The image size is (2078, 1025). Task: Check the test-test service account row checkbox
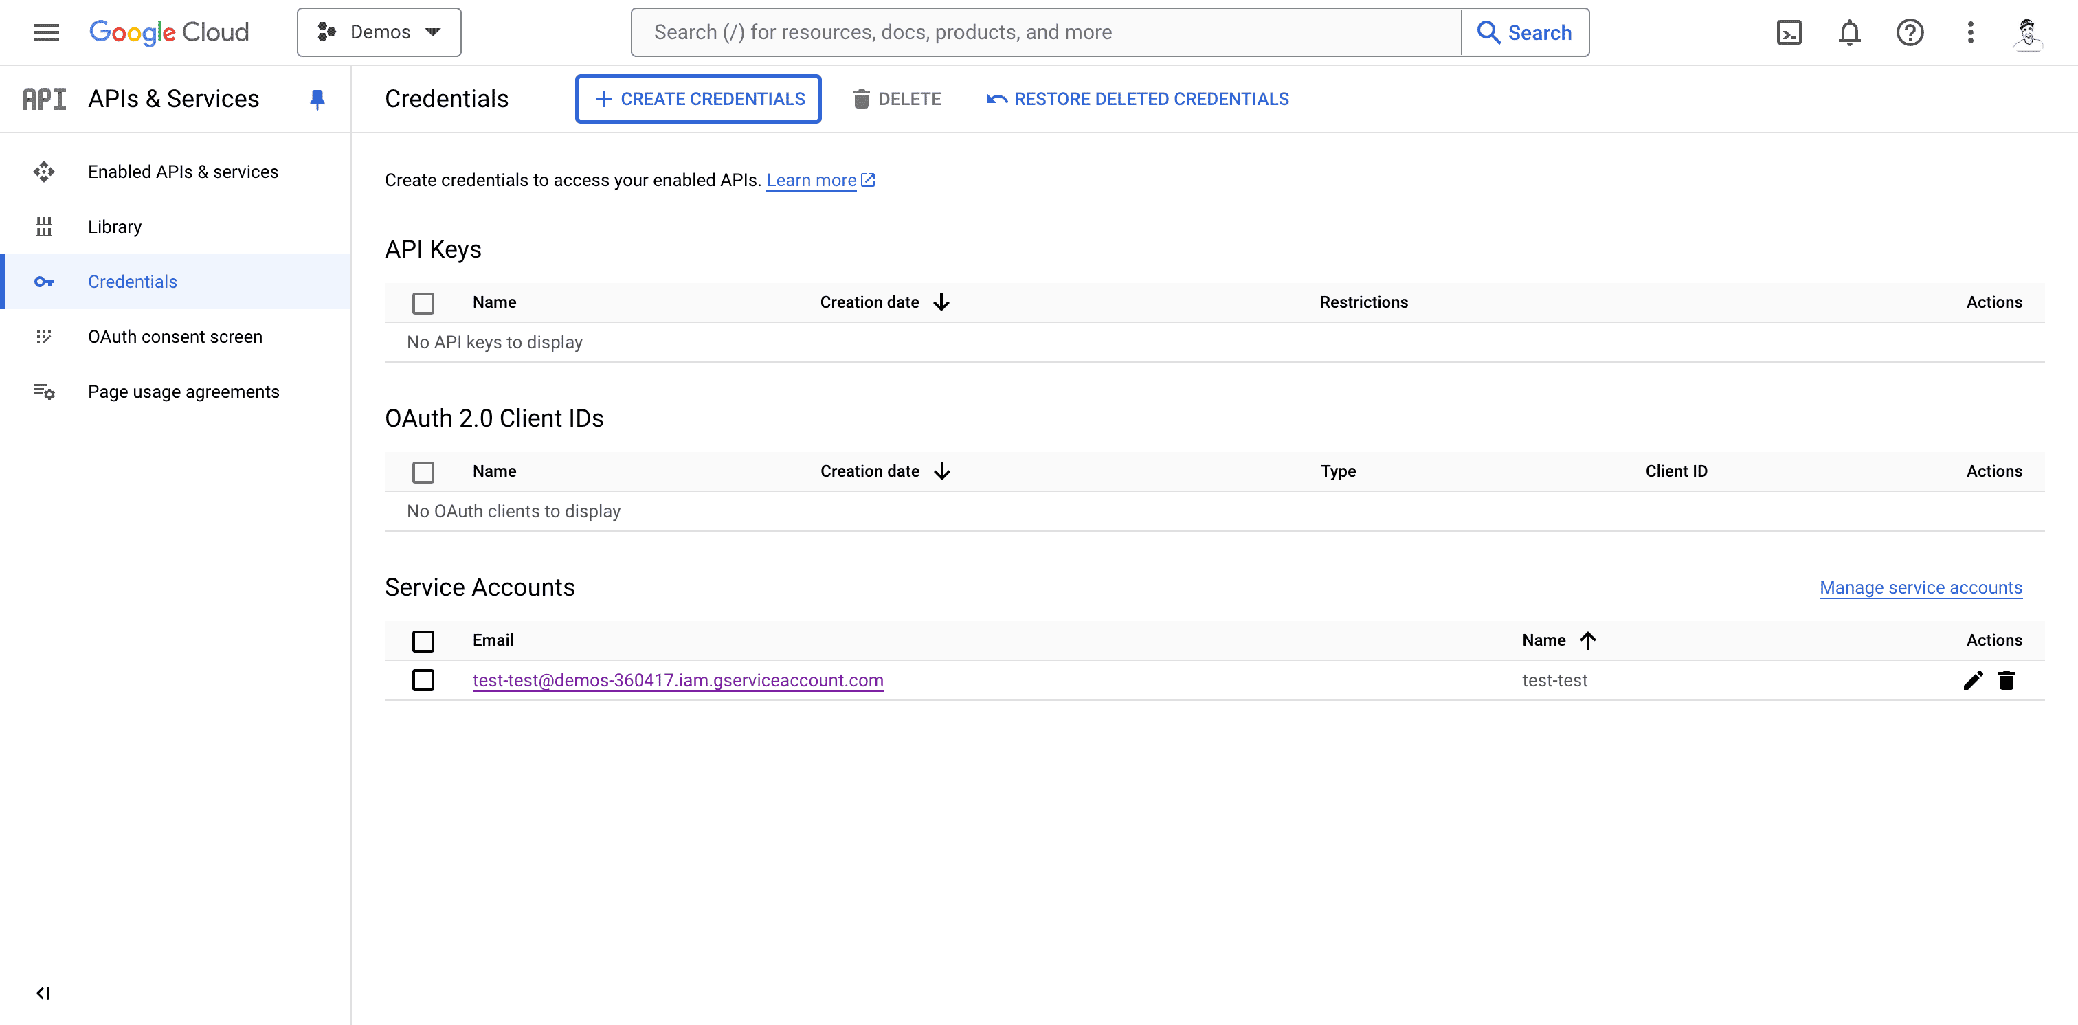[x=423, y=680]
